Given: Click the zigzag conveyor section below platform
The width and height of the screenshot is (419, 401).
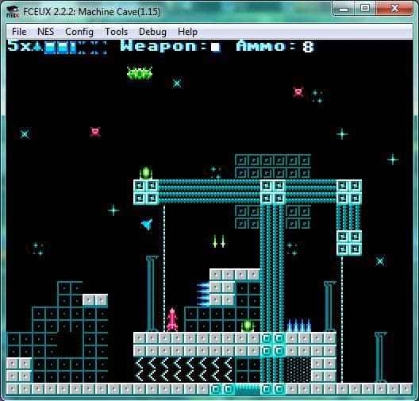Looking at the screenshot, I should pyautogui.click(x=184, y=369).
